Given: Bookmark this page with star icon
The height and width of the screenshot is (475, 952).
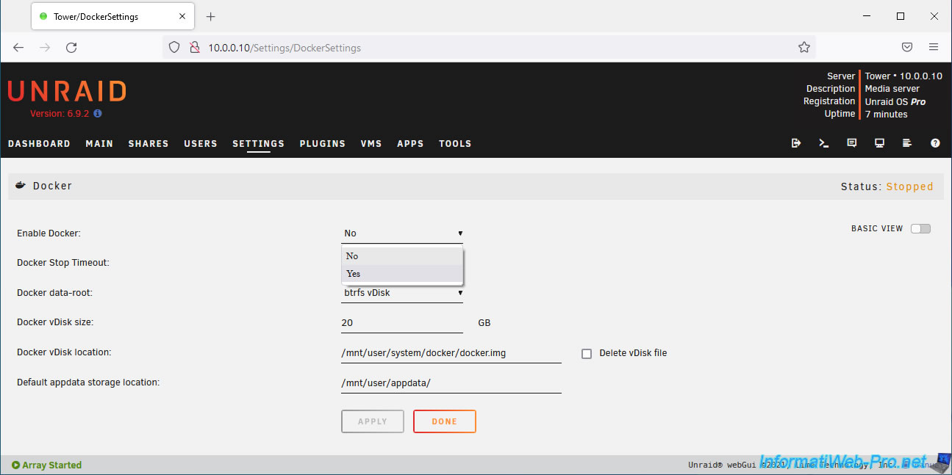Looking at the screenshot, I should pos(804,47).
